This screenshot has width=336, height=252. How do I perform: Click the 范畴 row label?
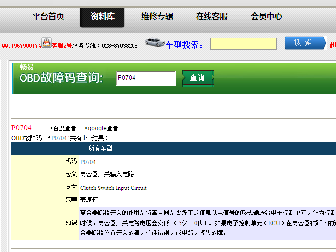(x=71, y=200)
